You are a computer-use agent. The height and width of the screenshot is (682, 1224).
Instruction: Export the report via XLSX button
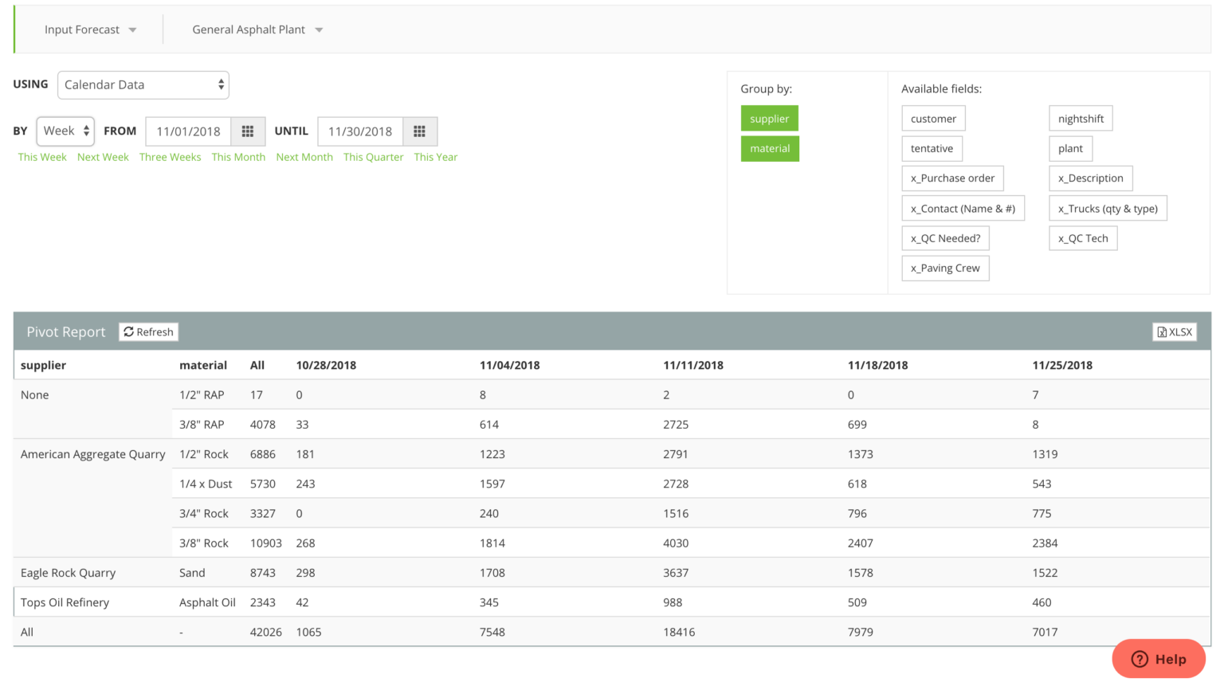[x=1174, y=332]
